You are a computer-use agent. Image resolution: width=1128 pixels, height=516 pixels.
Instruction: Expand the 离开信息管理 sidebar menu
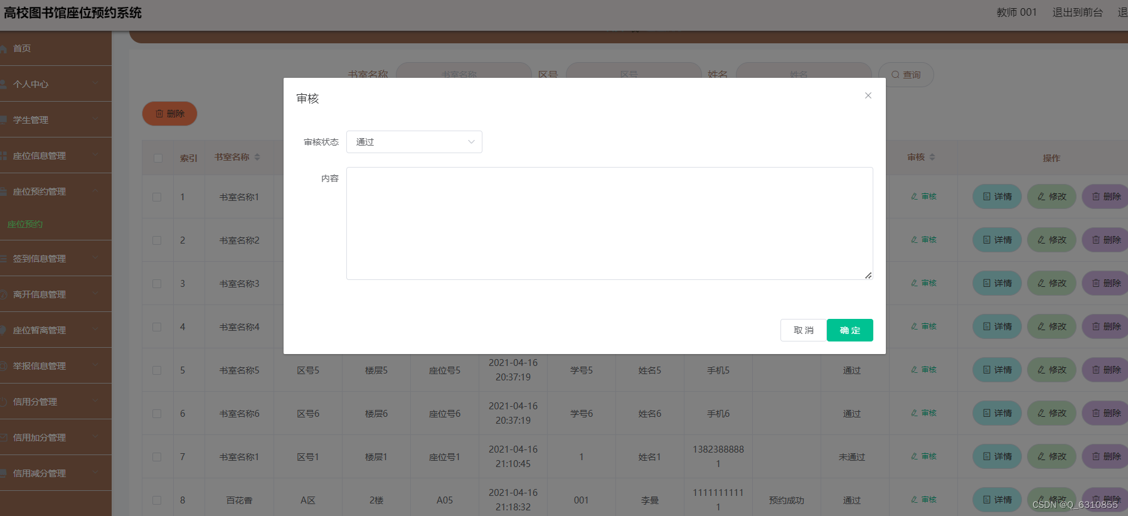(56, 294)
